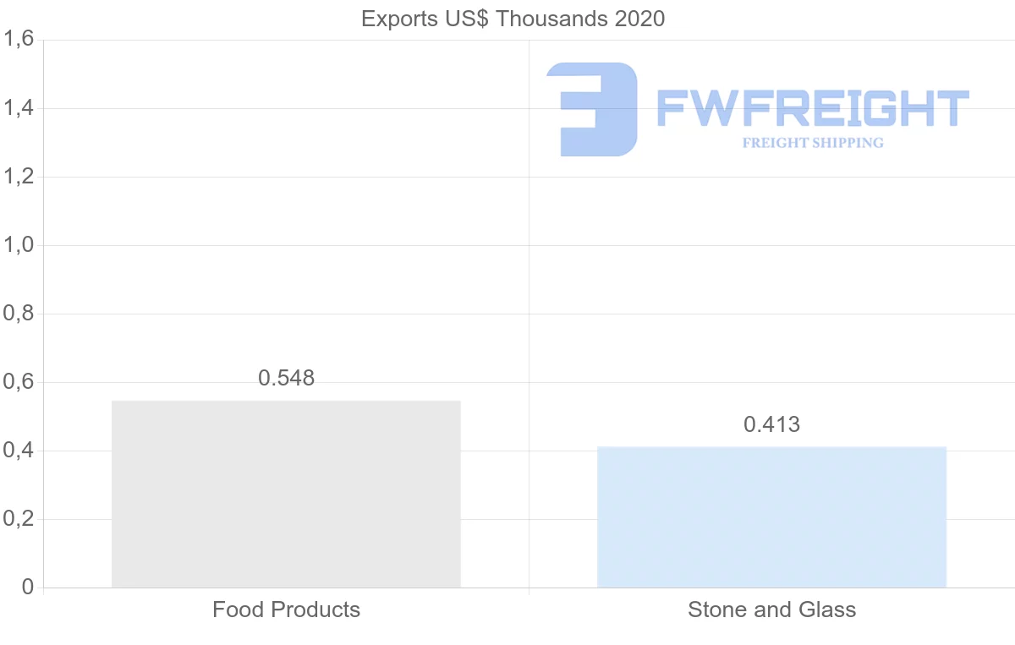Click the 1,6 y-axis tick label
Screen dimensions: 1015x645
[18, 40]
